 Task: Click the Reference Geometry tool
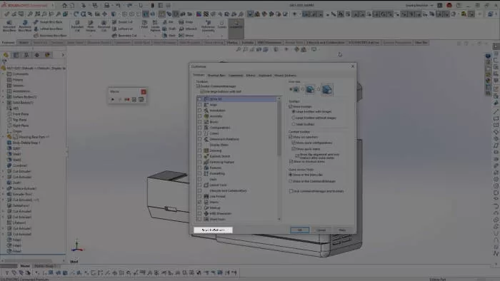[x=208, y=26]
